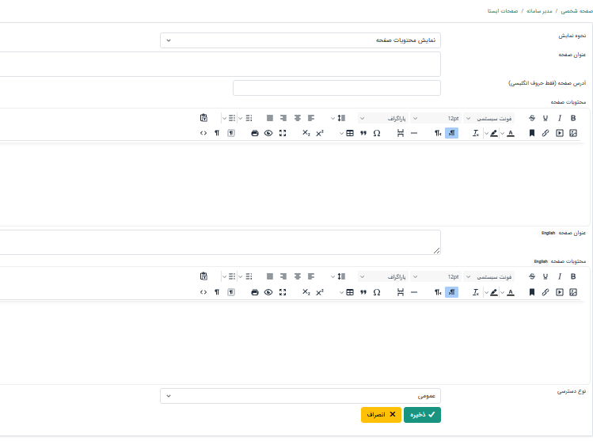Click the green ذخیره save button
Viewport: 593px width, 445px height.
tap(422, 414)
